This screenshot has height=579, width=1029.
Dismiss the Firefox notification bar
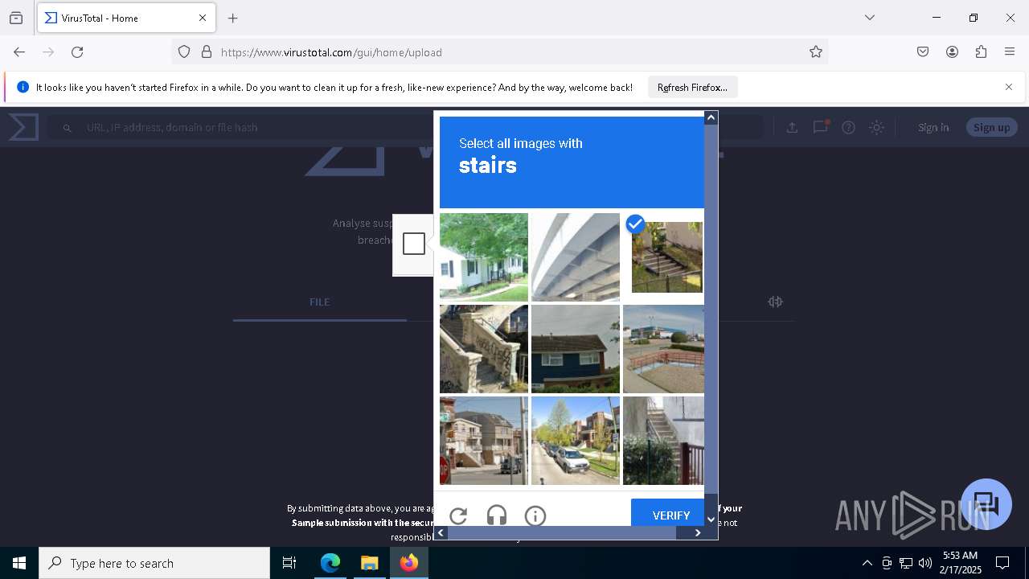click(x=1009, y=87)
